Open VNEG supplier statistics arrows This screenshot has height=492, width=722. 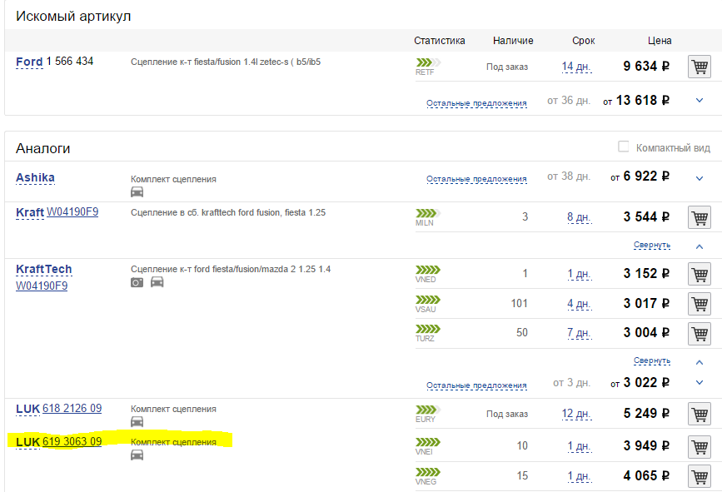pyautogui.click(x=428, y=472)
